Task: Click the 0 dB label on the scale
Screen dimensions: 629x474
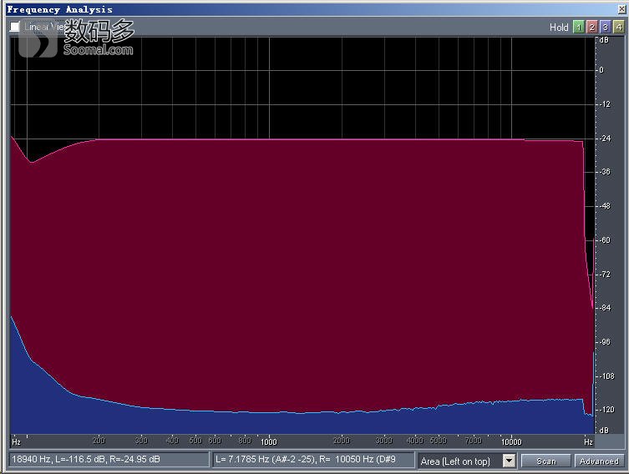Action: coord(601,70)
